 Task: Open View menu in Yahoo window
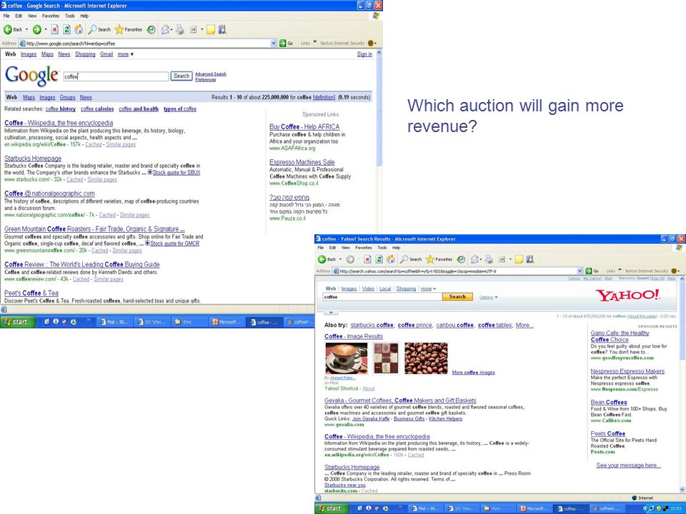(346, 248)
